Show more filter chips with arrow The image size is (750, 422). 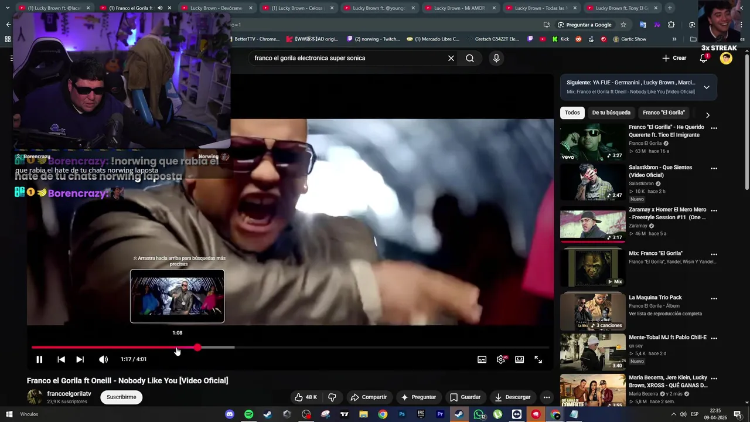pos(707,115)
